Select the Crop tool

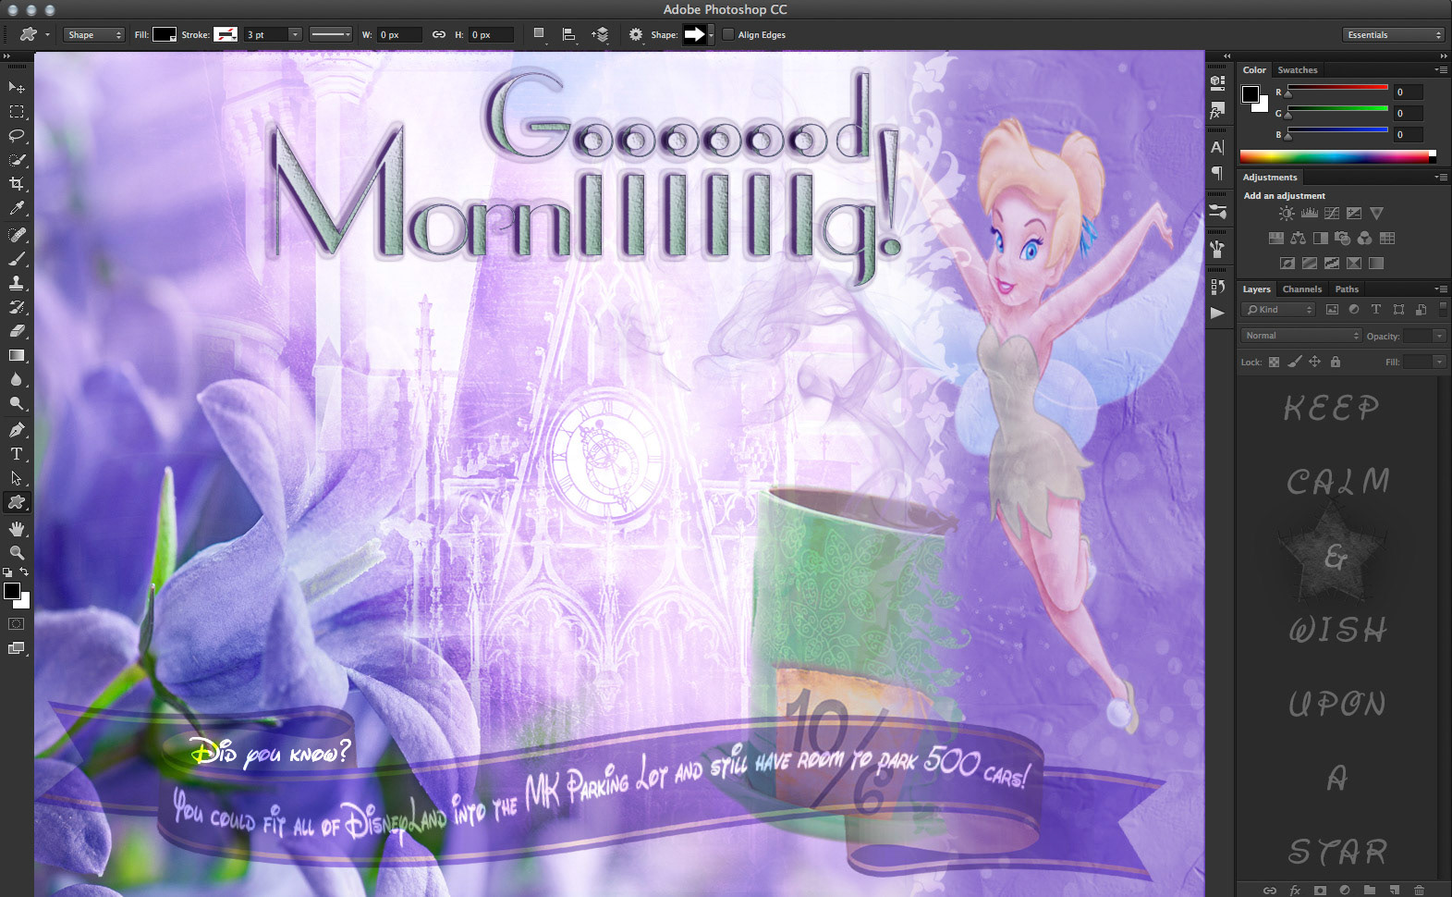point(16,184)
